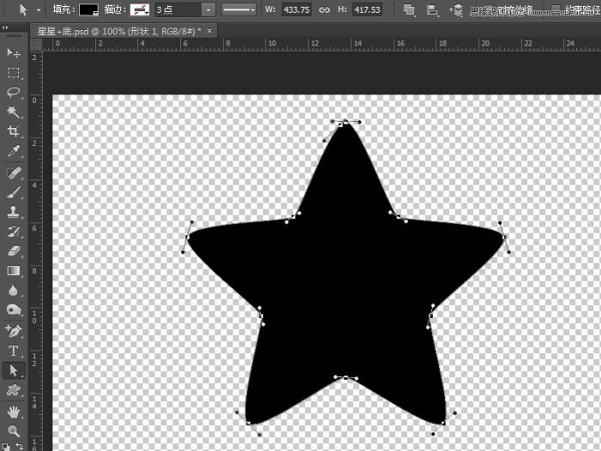601x451 pixels.
Task: Choose the Add Anchor Point pen tool
Action: (14, 331)
